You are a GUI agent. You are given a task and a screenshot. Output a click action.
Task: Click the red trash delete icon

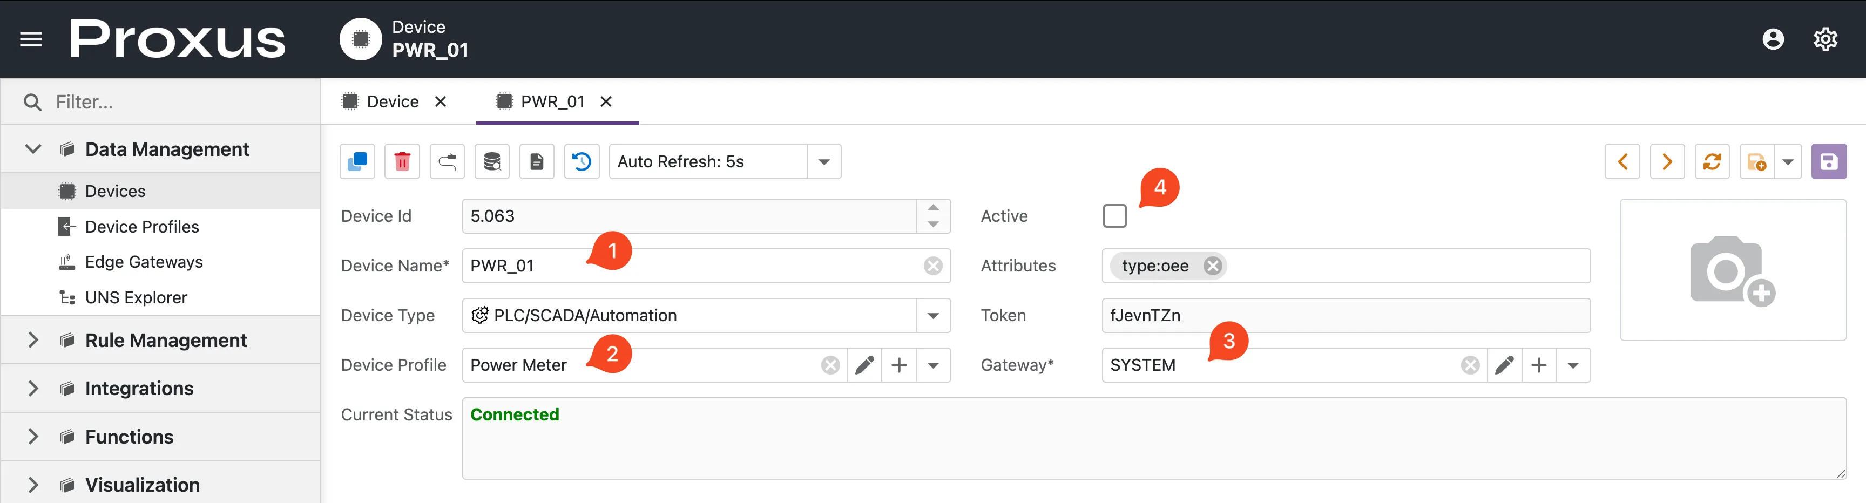tap(402, 161)
